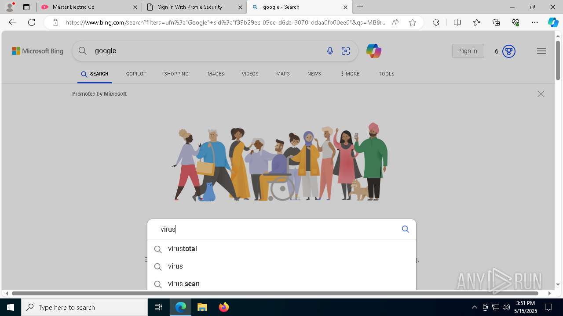Click taskbar Type here to search box
Image resolution: width=563 pixels, height=316 pixels.
click(84, 307)
